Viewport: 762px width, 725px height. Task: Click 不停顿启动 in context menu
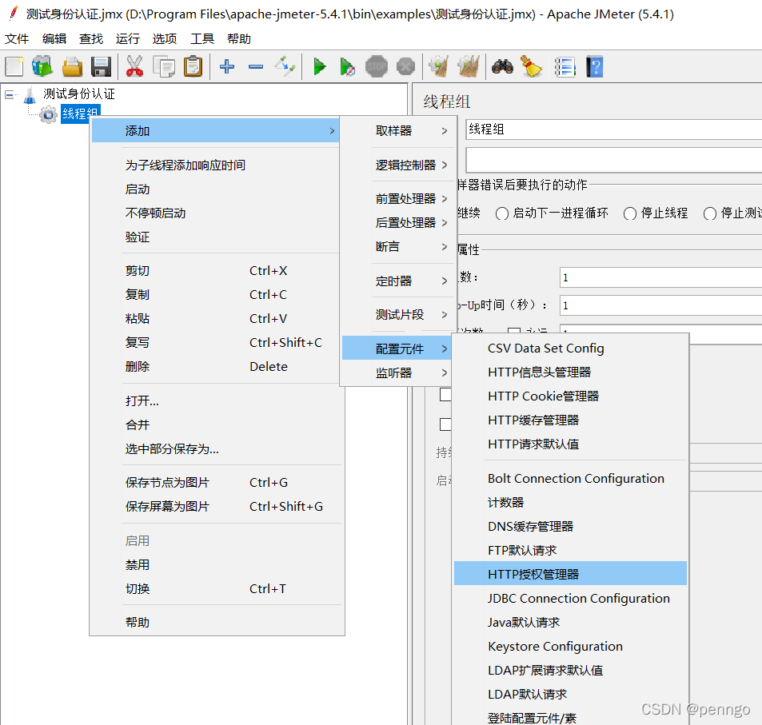215,213
